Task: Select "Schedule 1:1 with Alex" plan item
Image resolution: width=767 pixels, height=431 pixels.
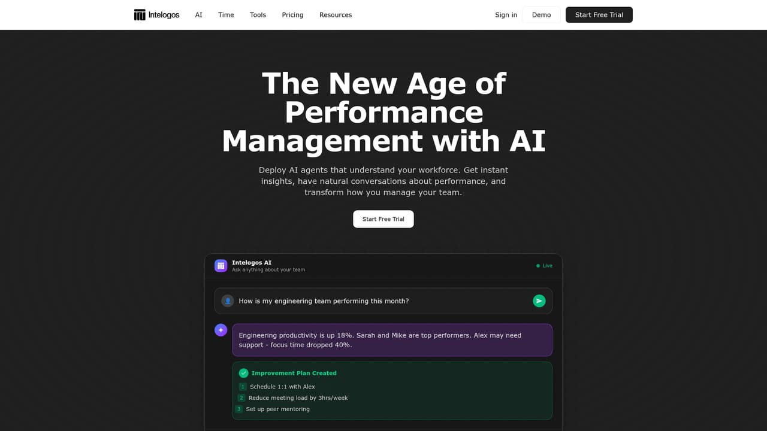Action: [282, 387]
